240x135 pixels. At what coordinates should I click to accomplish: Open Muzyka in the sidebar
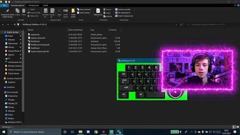click(x=11, y=100)
